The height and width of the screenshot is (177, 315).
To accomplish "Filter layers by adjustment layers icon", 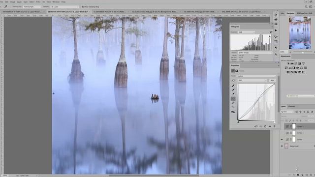I will click(300, 112).
